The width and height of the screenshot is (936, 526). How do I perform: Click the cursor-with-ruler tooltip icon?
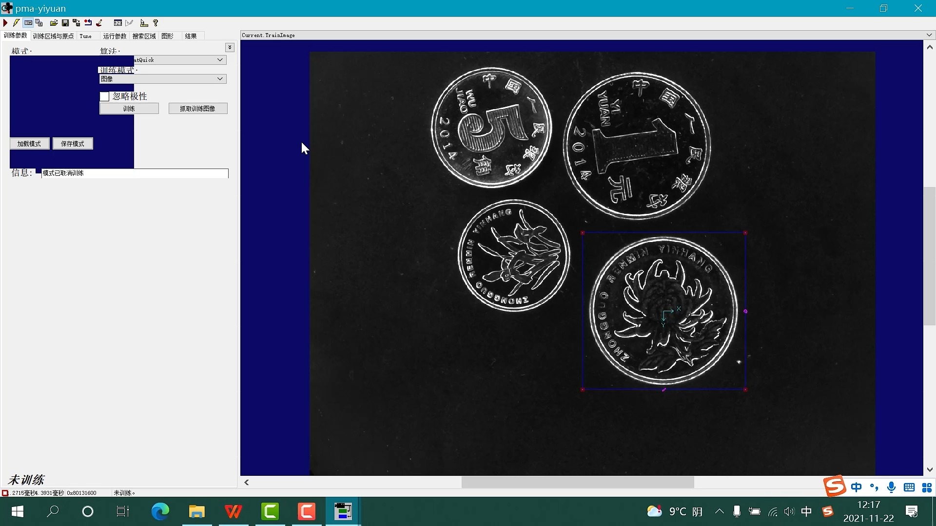[x=144, y=23]
